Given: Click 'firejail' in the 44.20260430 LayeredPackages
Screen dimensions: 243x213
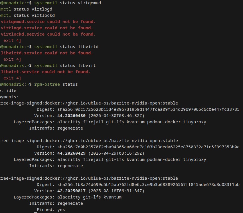Looking at the screenshot, I should [x=93, y=122].
